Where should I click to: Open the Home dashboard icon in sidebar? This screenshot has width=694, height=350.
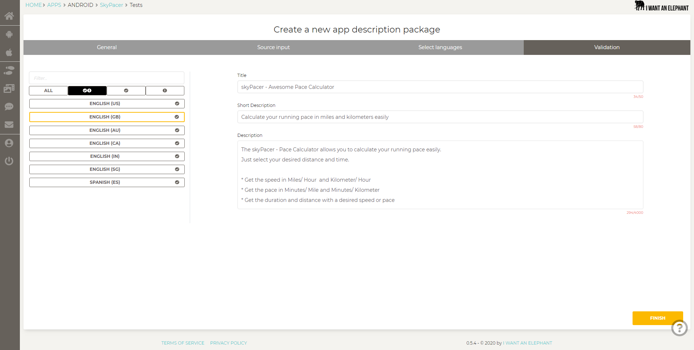pos(10,16)
